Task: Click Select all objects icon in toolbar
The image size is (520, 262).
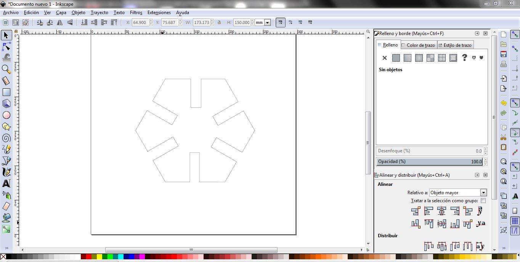Action: (6, 22)
